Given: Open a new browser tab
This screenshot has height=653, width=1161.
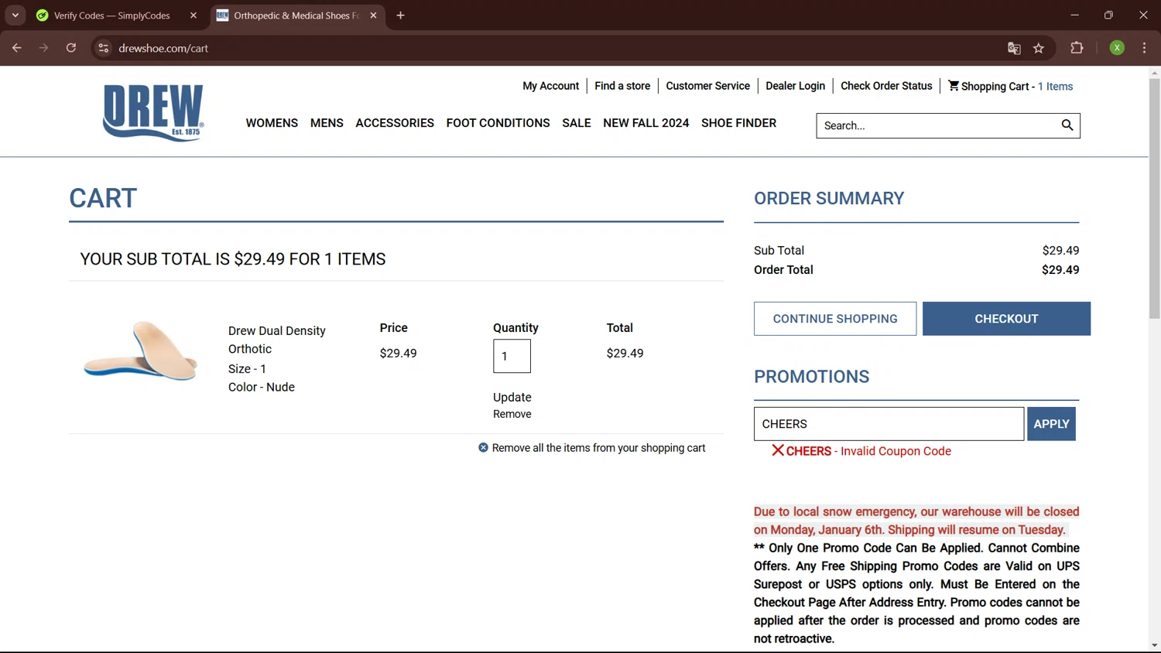Looking at the screenshot, I should coord(400,15).
